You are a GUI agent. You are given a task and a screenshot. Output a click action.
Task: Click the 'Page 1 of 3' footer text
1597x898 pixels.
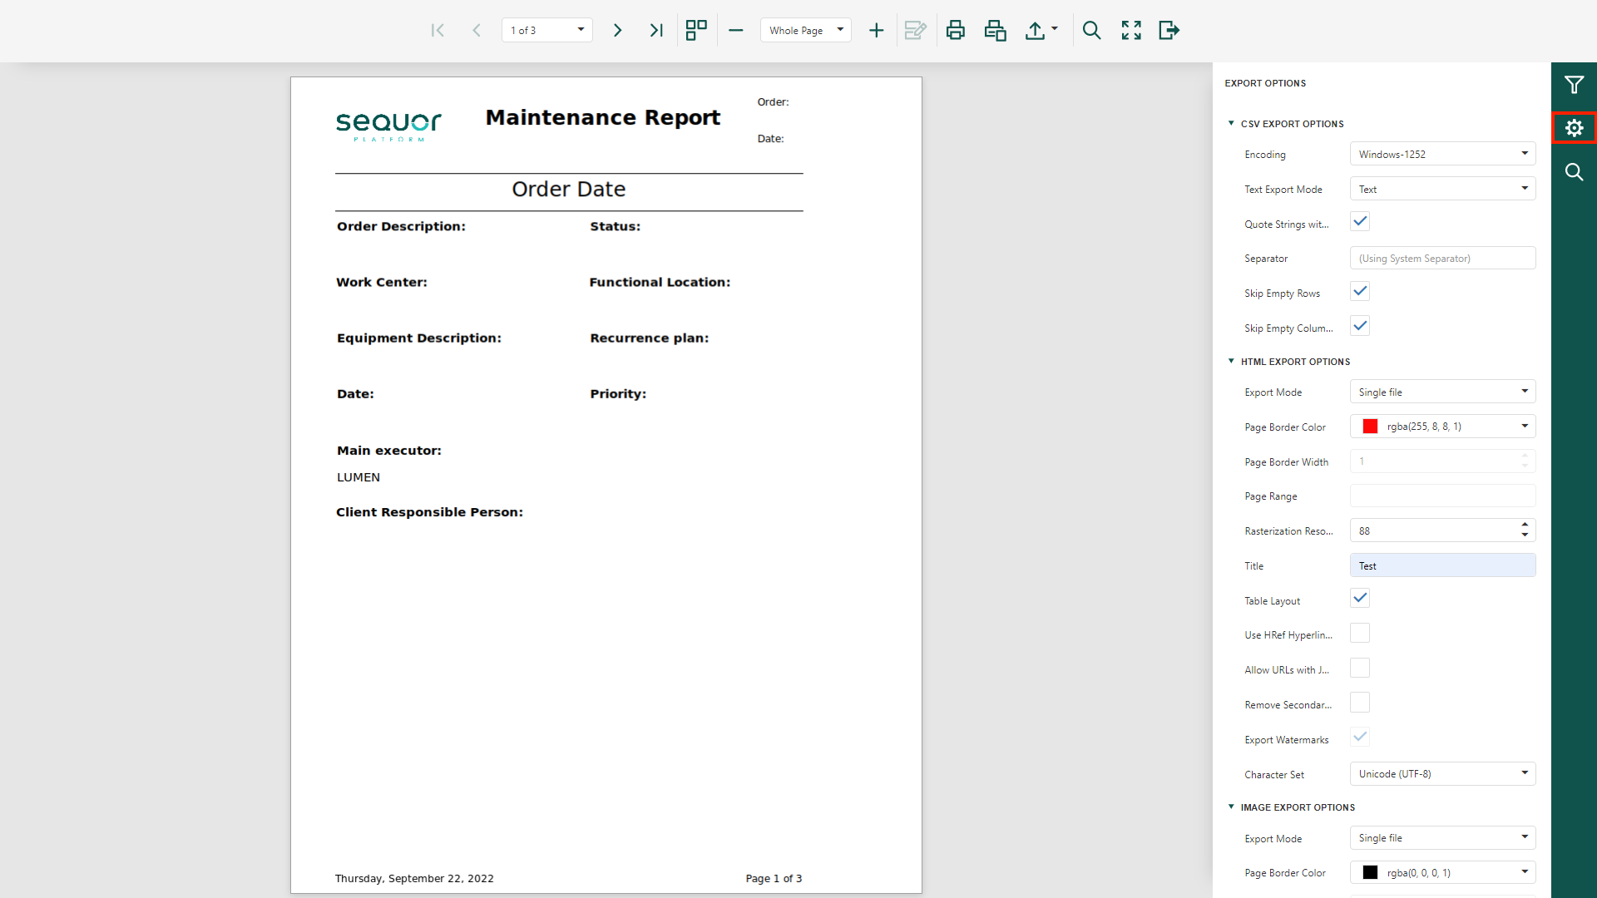(774, 878)
